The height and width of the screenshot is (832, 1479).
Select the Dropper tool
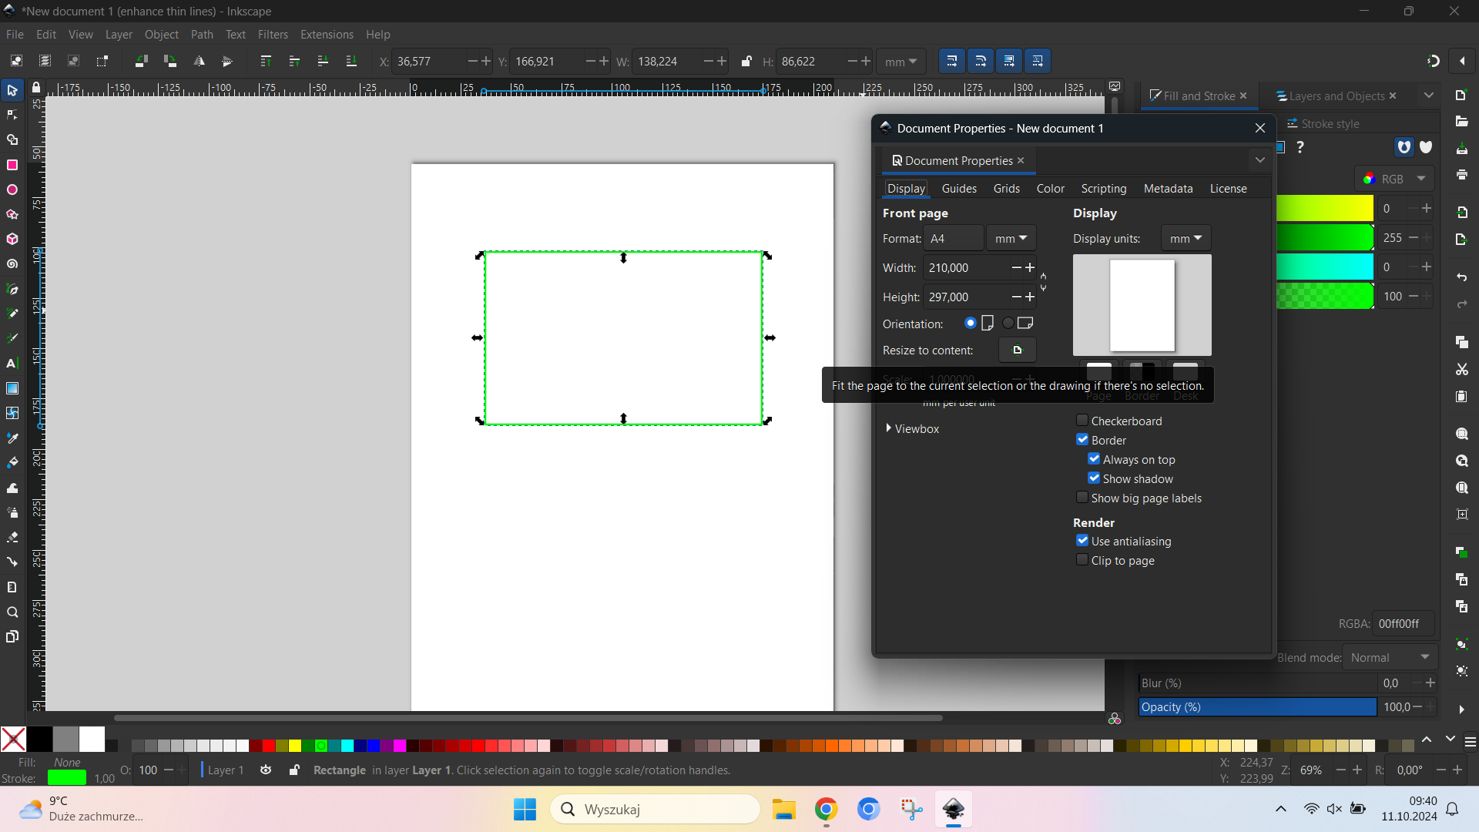12,438
